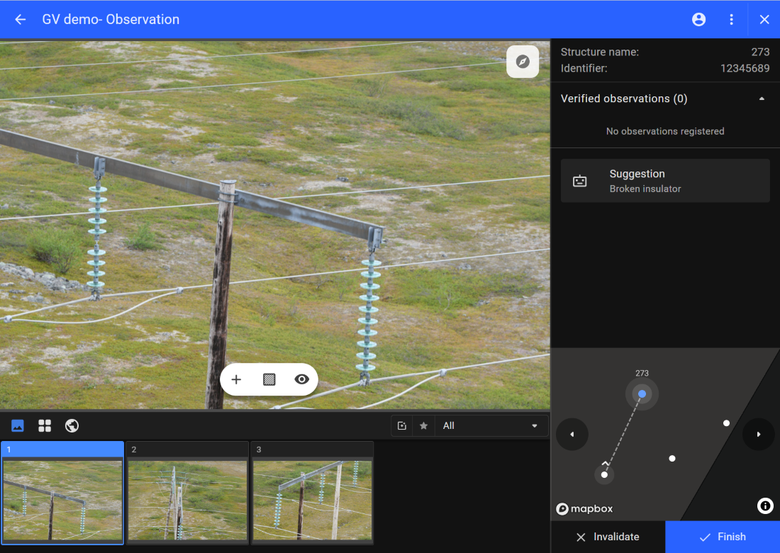The height and width of the screenshot is (553, 780).
Task: Click the Mapbox attribution info toggle
Action: coord(764,505)
